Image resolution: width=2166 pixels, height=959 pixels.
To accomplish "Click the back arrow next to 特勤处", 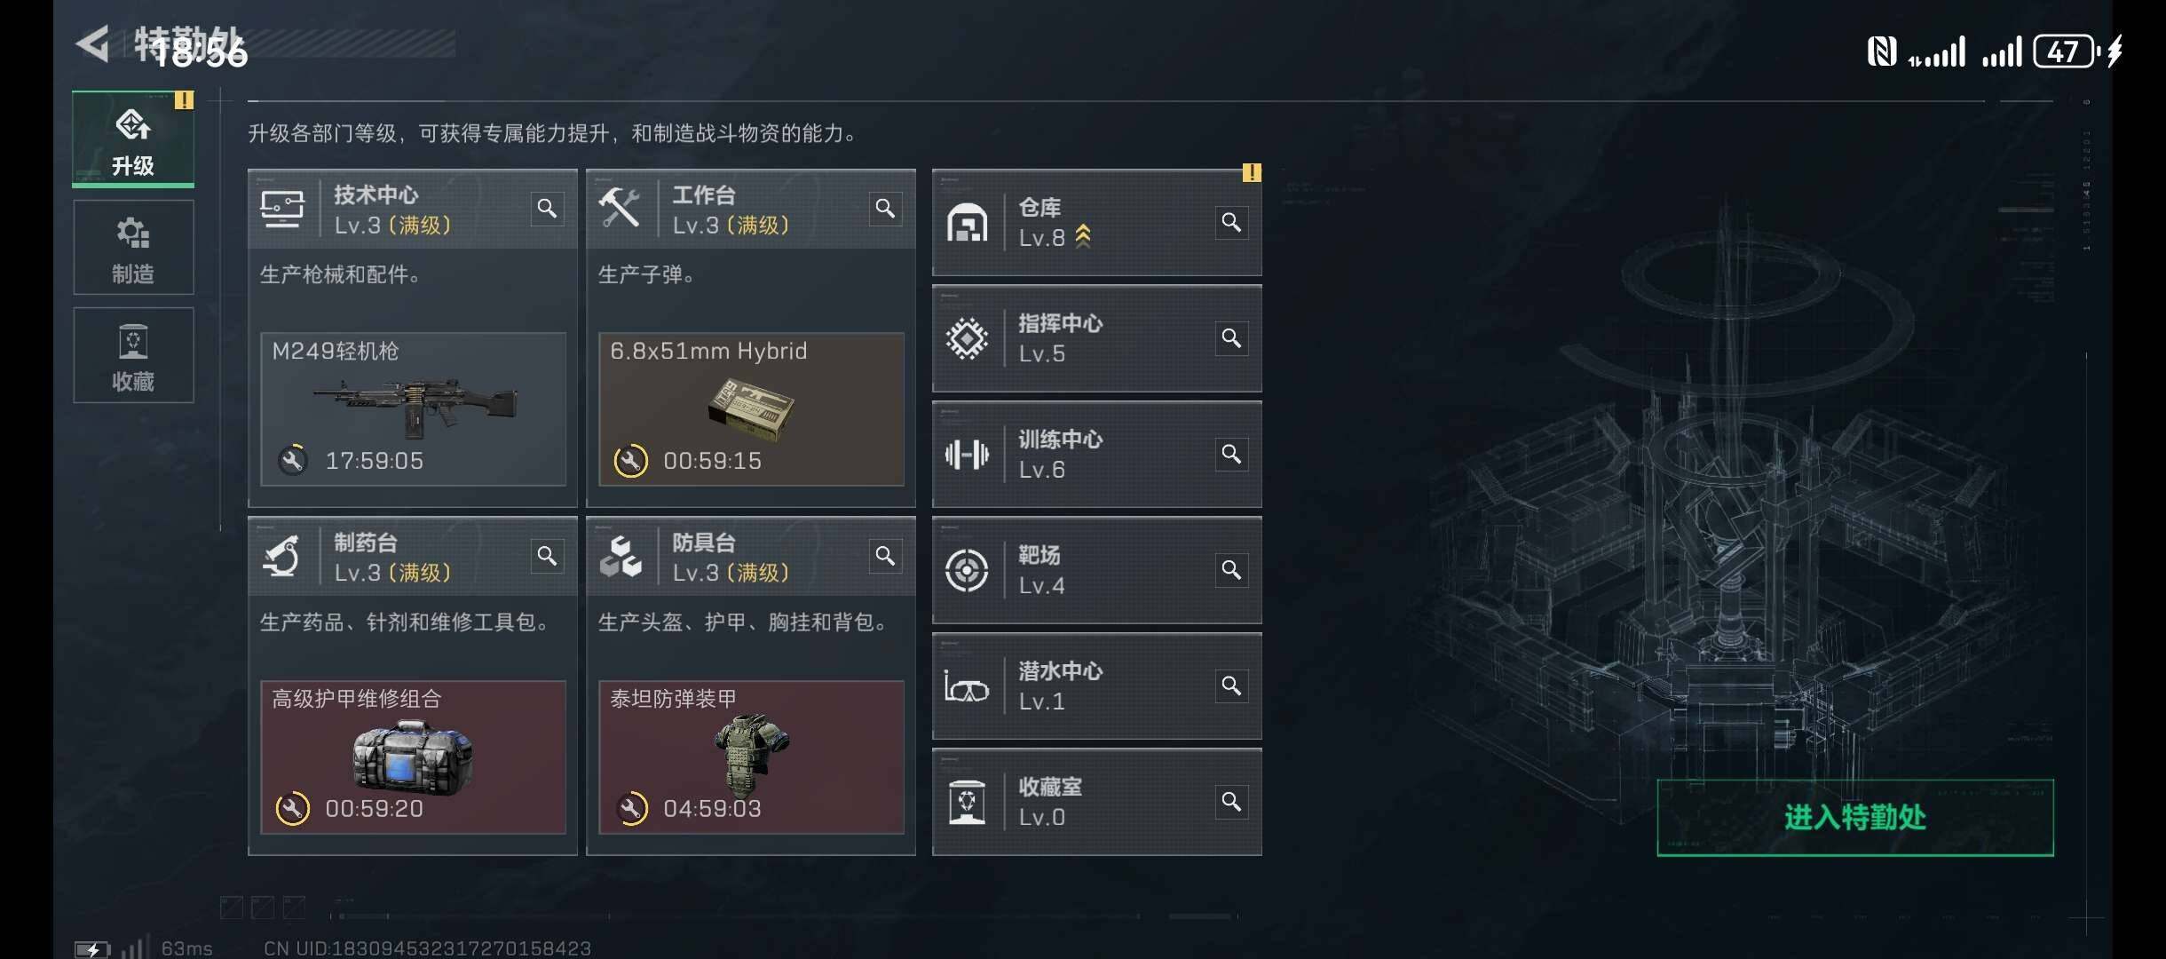I will tap(93, 44).
